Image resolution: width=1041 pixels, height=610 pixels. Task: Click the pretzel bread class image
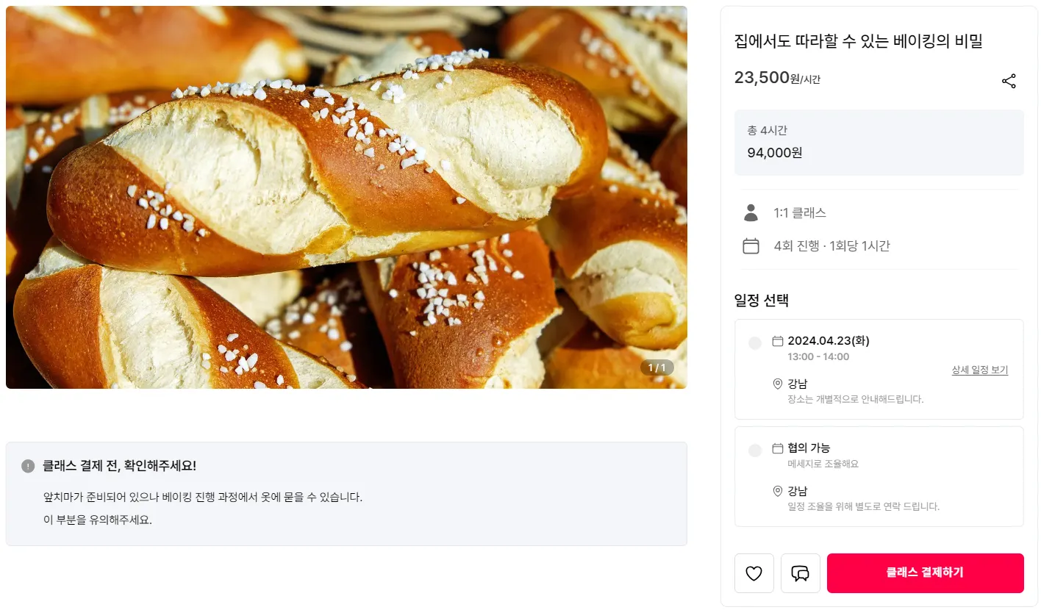click(x=346, y=197)
